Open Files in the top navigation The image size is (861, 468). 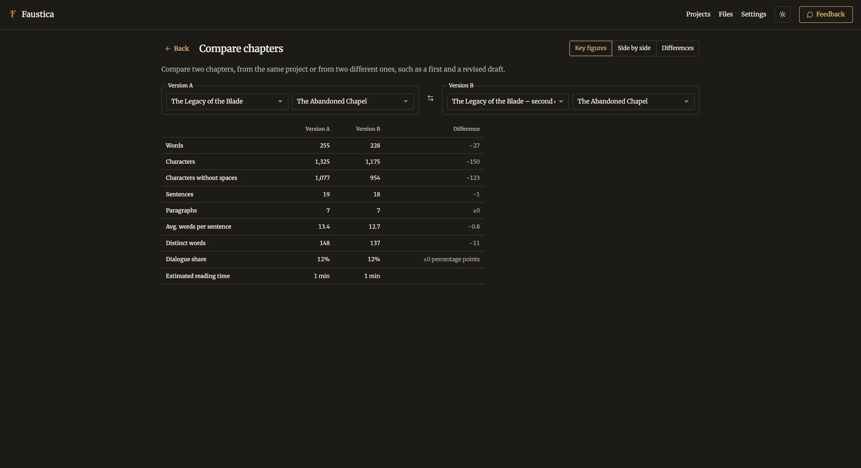point(725,14)
